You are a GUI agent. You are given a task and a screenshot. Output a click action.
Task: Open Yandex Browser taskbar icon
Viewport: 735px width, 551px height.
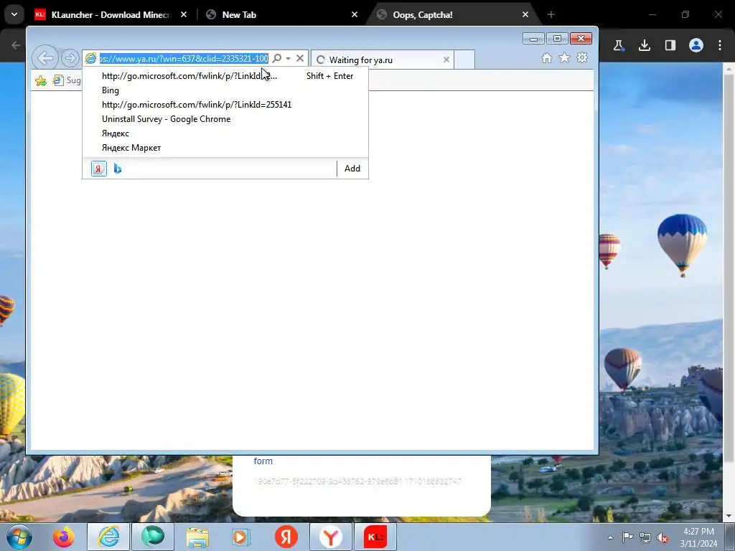[330, 537]
